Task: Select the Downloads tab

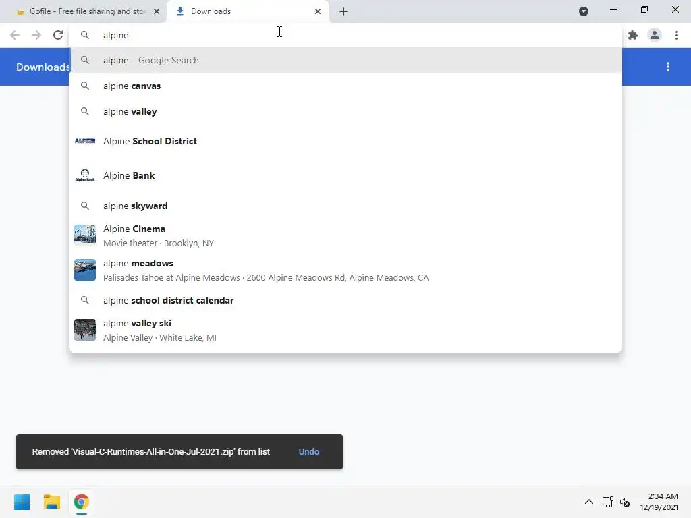Action: (248, 11)
